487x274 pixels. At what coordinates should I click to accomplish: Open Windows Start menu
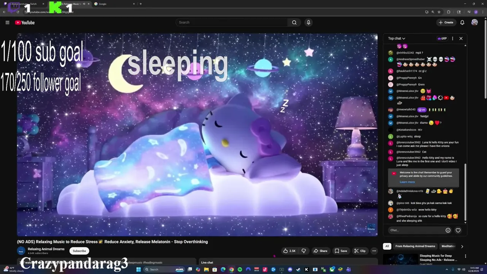pos(139,269)
